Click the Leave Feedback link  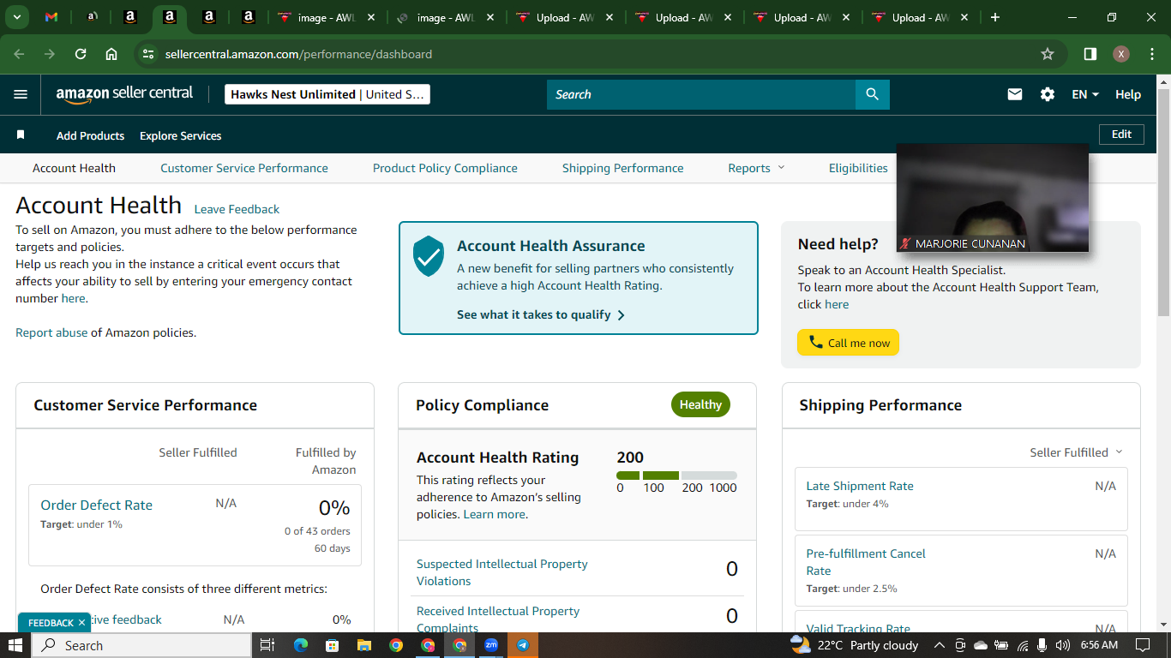click(x=237, y=209)
